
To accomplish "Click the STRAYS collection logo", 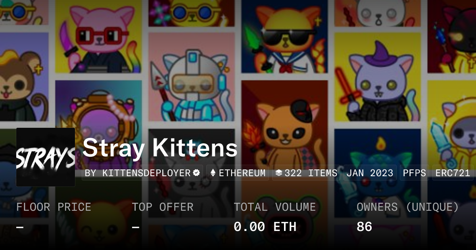I will click(x=46, y=157).
